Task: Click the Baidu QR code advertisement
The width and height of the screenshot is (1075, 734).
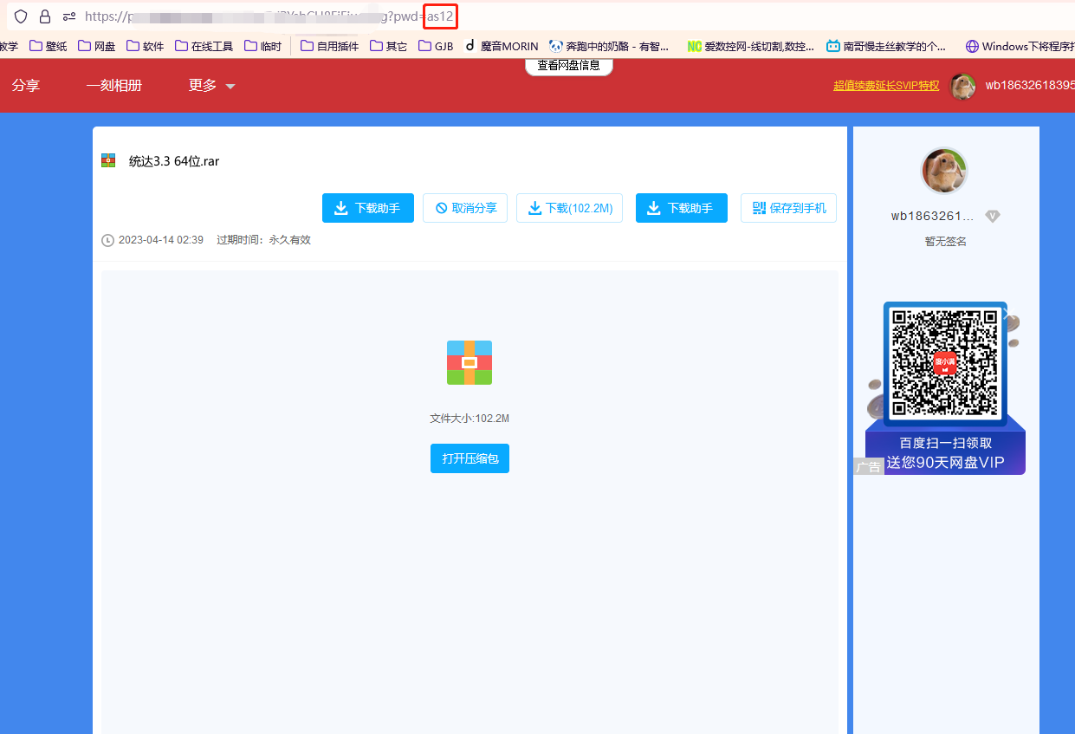Action: pyautogui.click(x=945, y=388)
